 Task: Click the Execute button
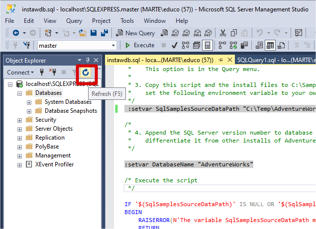[140, 45]
